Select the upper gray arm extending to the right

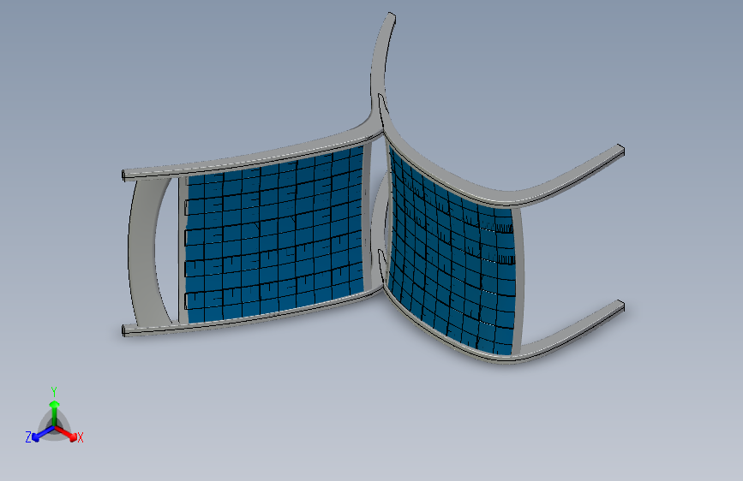pyautogui.click(x=569, y=177)
